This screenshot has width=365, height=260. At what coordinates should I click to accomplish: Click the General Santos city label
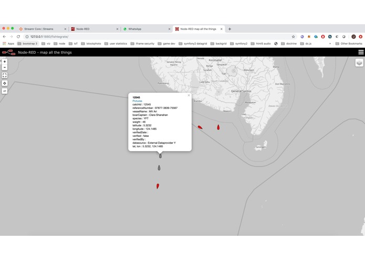[241, 91]
